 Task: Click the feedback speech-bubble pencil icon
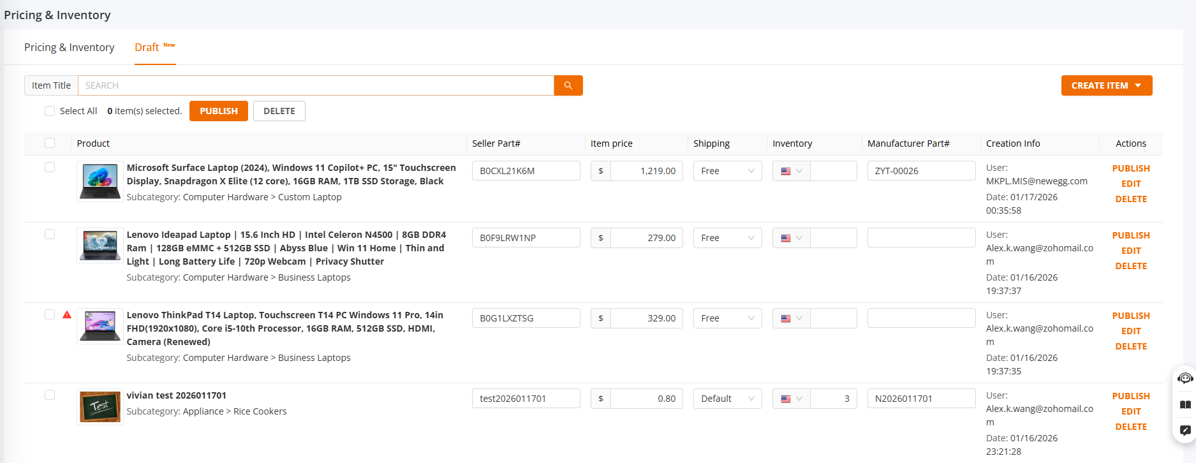(x=1185, y=430)
